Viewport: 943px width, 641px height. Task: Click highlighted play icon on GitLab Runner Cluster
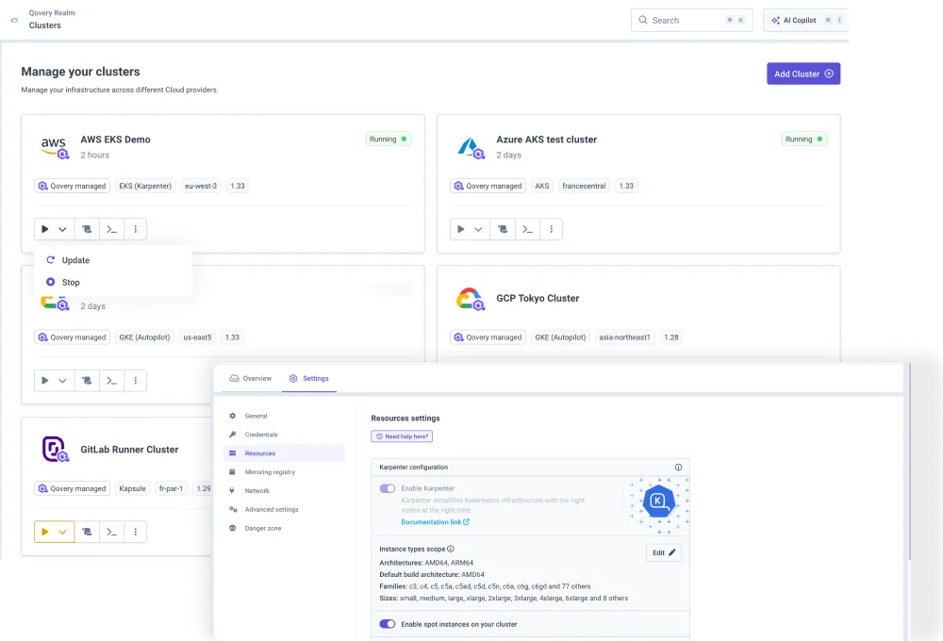[45, 532]
